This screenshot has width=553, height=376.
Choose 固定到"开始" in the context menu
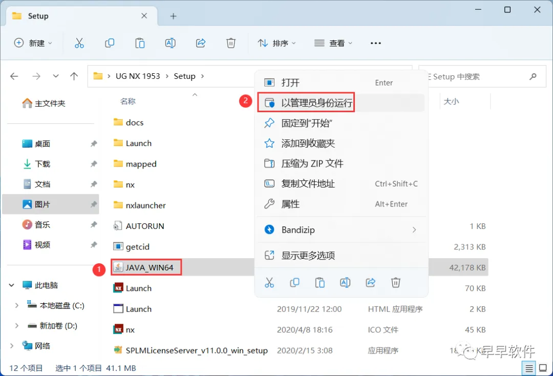(x=341, y=123)
